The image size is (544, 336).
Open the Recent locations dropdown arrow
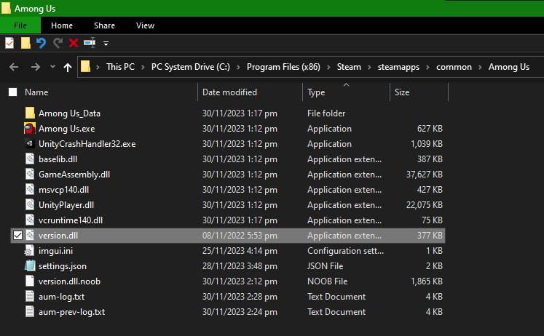coord(52,66)
